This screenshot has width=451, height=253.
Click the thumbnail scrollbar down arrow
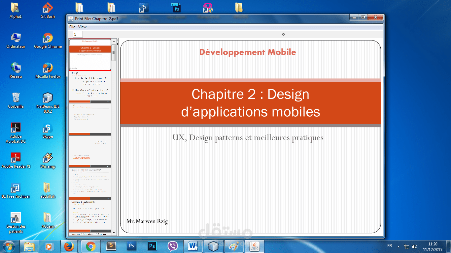coord(114,233)
